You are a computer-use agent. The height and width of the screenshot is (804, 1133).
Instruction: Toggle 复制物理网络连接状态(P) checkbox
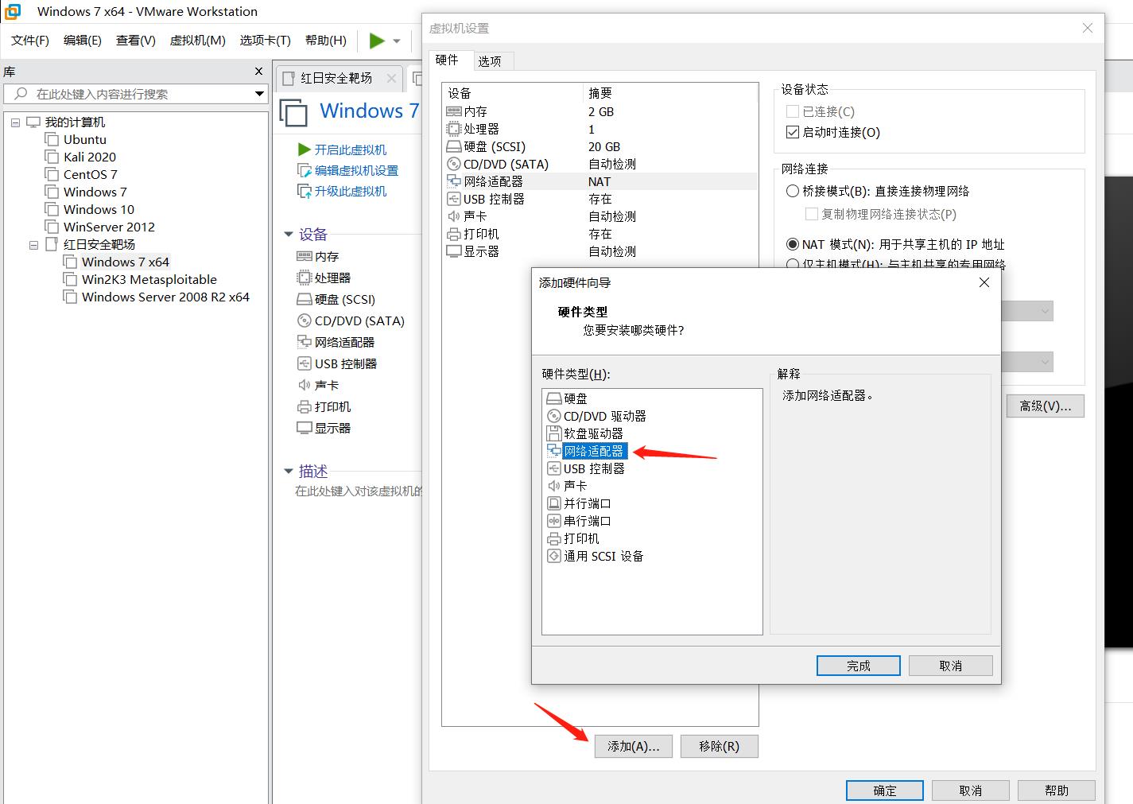[x=812, y=214]
